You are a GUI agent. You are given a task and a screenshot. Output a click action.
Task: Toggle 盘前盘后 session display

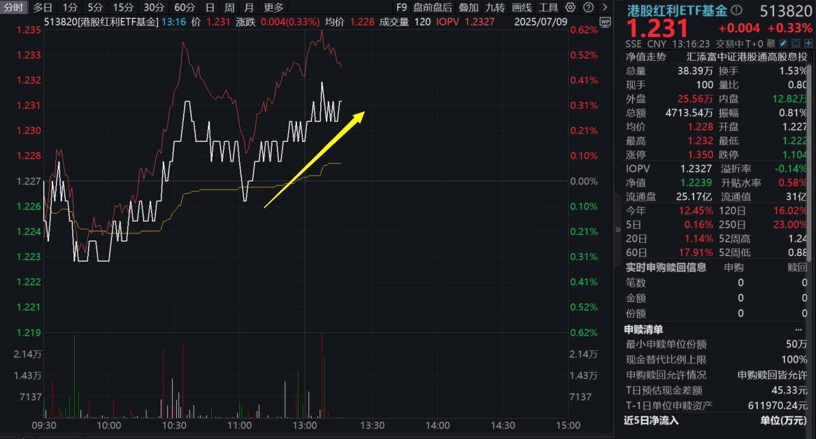click(x=432, y=8)
